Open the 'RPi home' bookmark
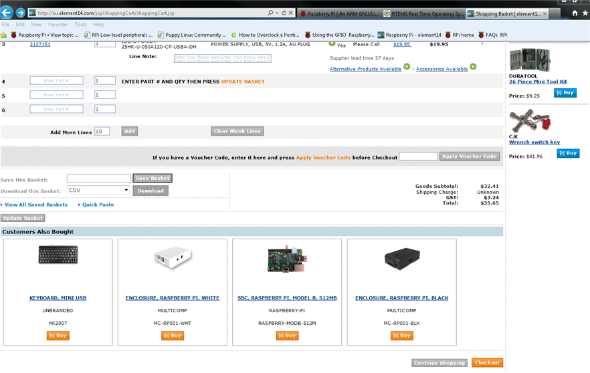Image resolution: width=590 pixels, height=373 pixels. [x=460, y=35]
